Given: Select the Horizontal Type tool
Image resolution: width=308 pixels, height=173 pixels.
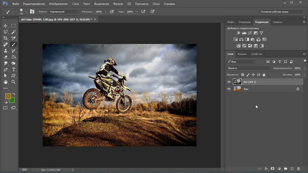Looking at the screenshot, I should (14, 70).
